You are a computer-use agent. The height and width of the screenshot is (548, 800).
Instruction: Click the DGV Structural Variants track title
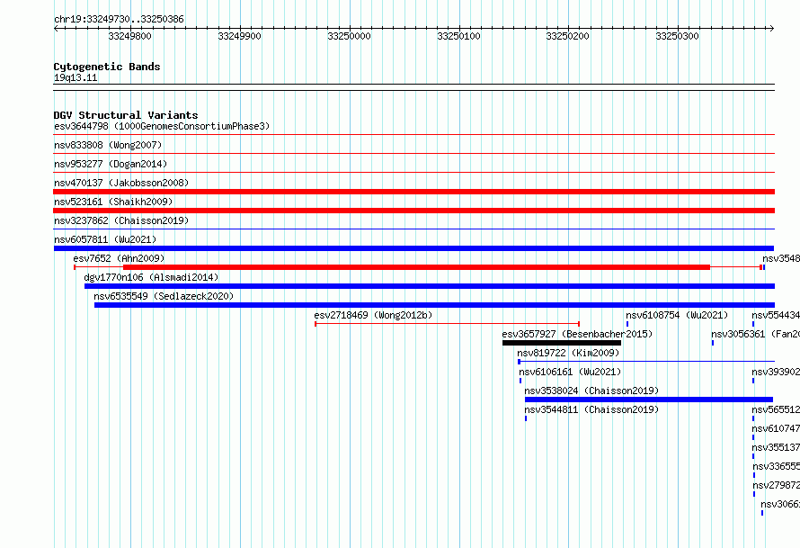[x=126, y=115]
